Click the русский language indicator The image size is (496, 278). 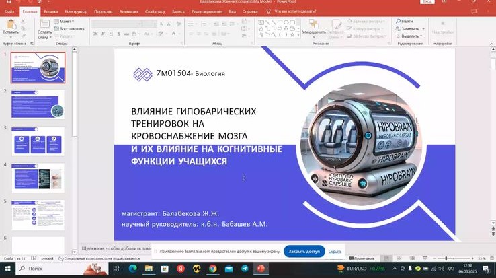[47, 258]
